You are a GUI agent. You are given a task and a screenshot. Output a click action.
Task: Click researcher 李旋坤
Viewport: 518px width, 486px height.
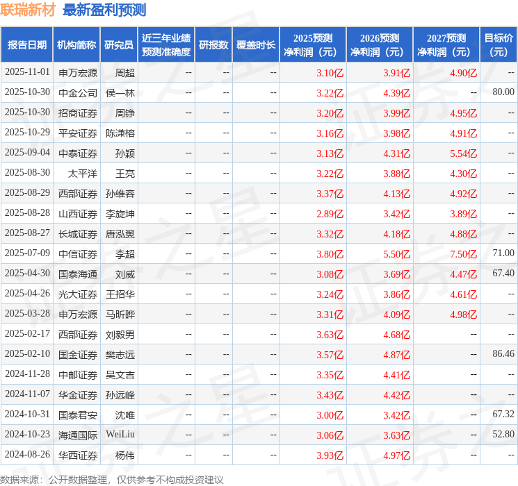(120, 214)
